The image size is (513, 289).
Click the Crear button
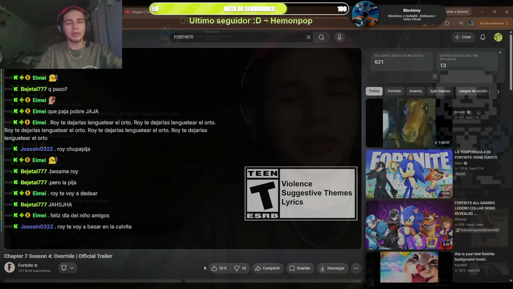tap(463, 37)
